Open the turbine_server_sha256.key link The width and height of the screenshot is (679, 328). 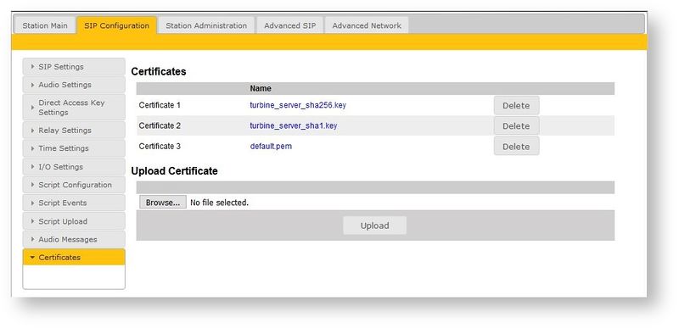(298, 105)
